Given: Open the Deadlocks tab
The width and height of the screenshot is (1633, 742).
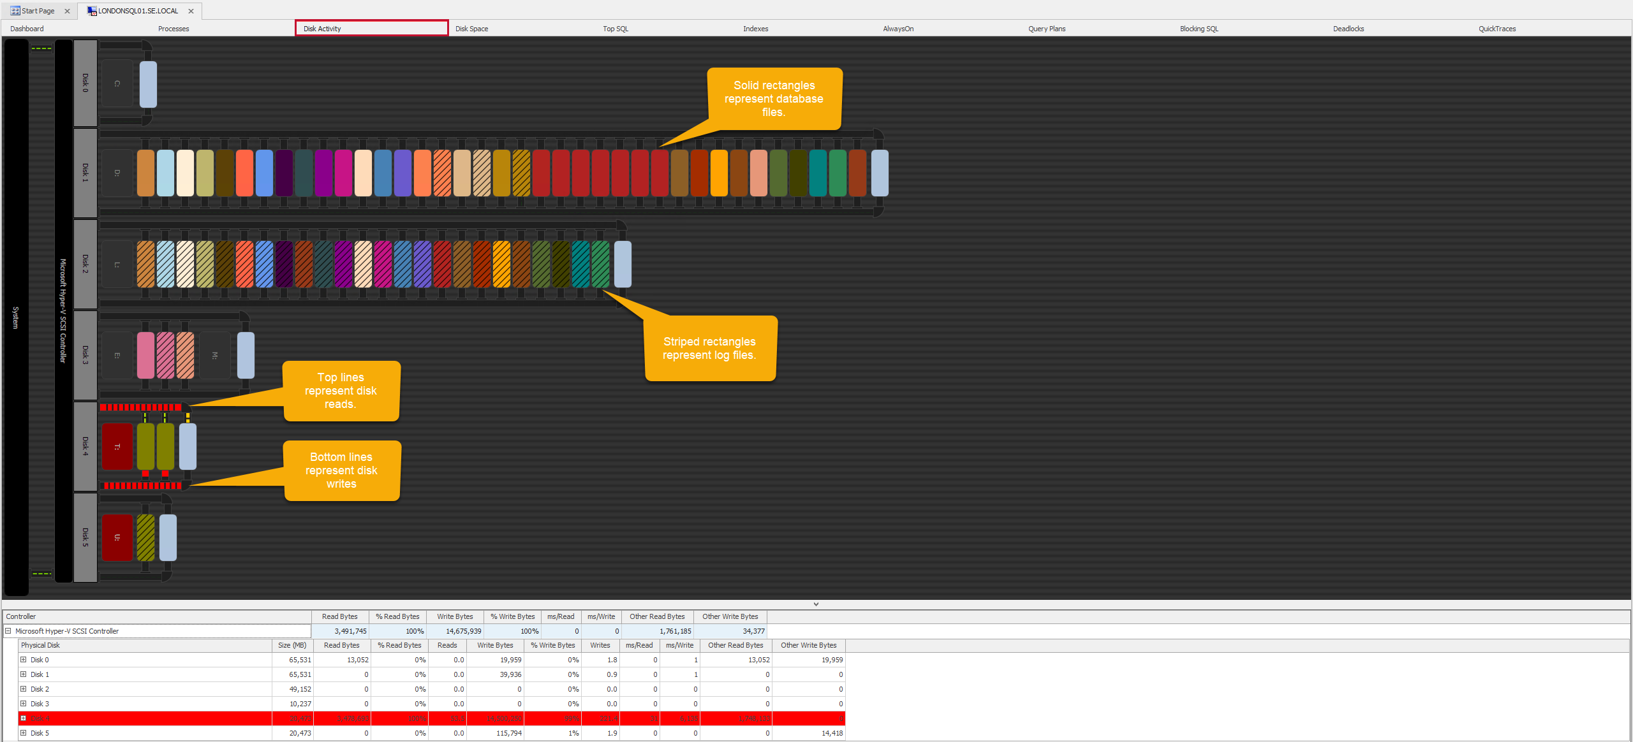Looking at the screenshot, I should [1348, 28].
